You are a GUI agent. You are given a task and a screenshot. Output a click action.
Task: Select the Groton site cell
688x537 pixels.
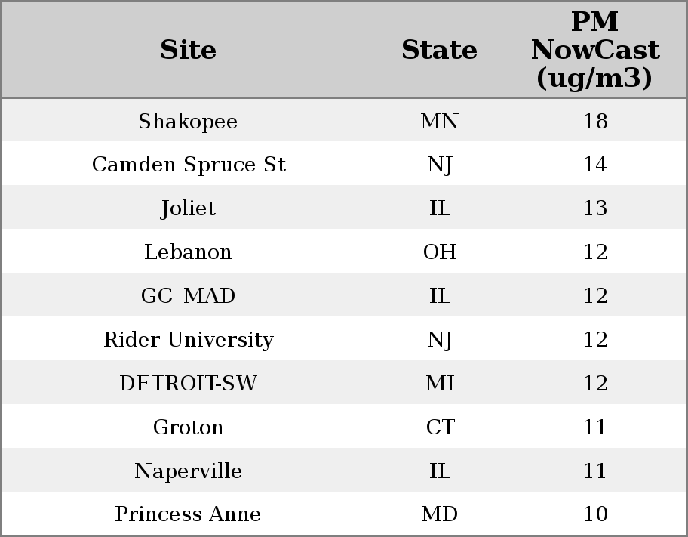(x=188, y=427)
